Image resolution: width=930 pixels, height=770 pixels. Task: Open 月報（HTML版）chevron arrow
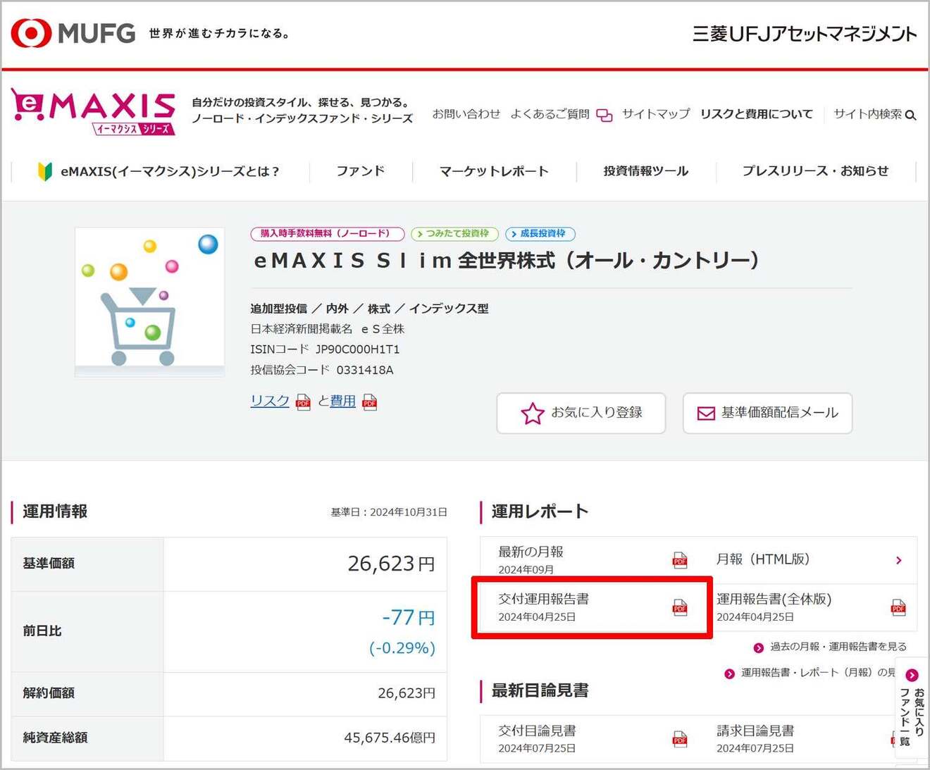[x=899, y=560]
